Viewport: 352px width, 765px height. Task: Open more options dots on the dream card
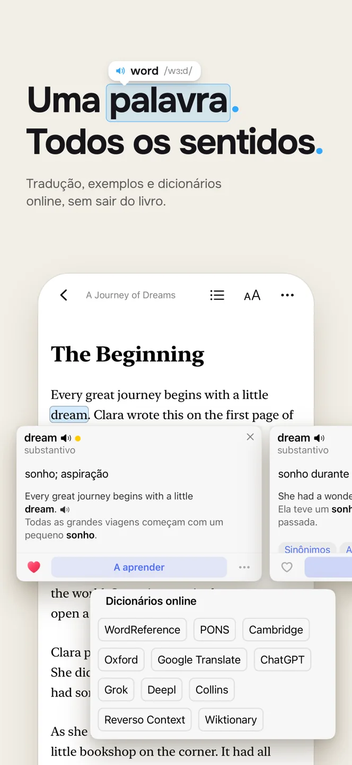tap(244, 567)
